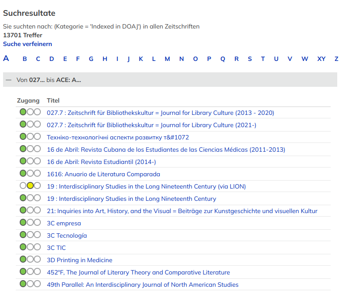Click access icon beside 3C TIC
Viewport: 346px width, 292px height.
pyautogui.click(x=30, y=248)
